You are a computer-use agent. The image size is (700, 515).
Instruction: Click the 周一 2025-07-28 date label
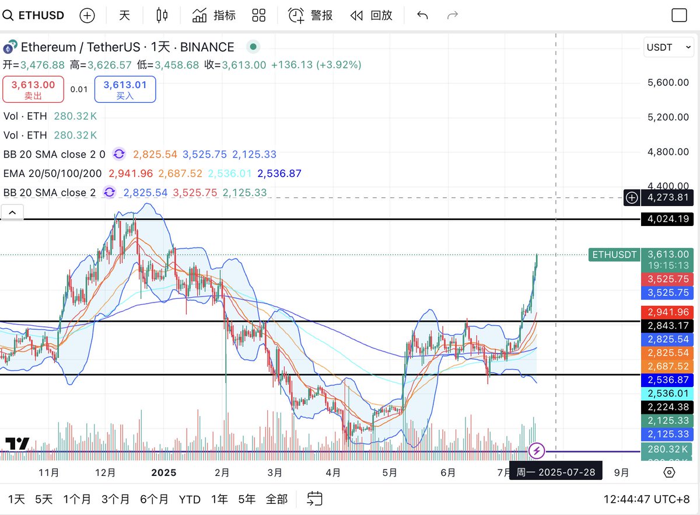556,472
